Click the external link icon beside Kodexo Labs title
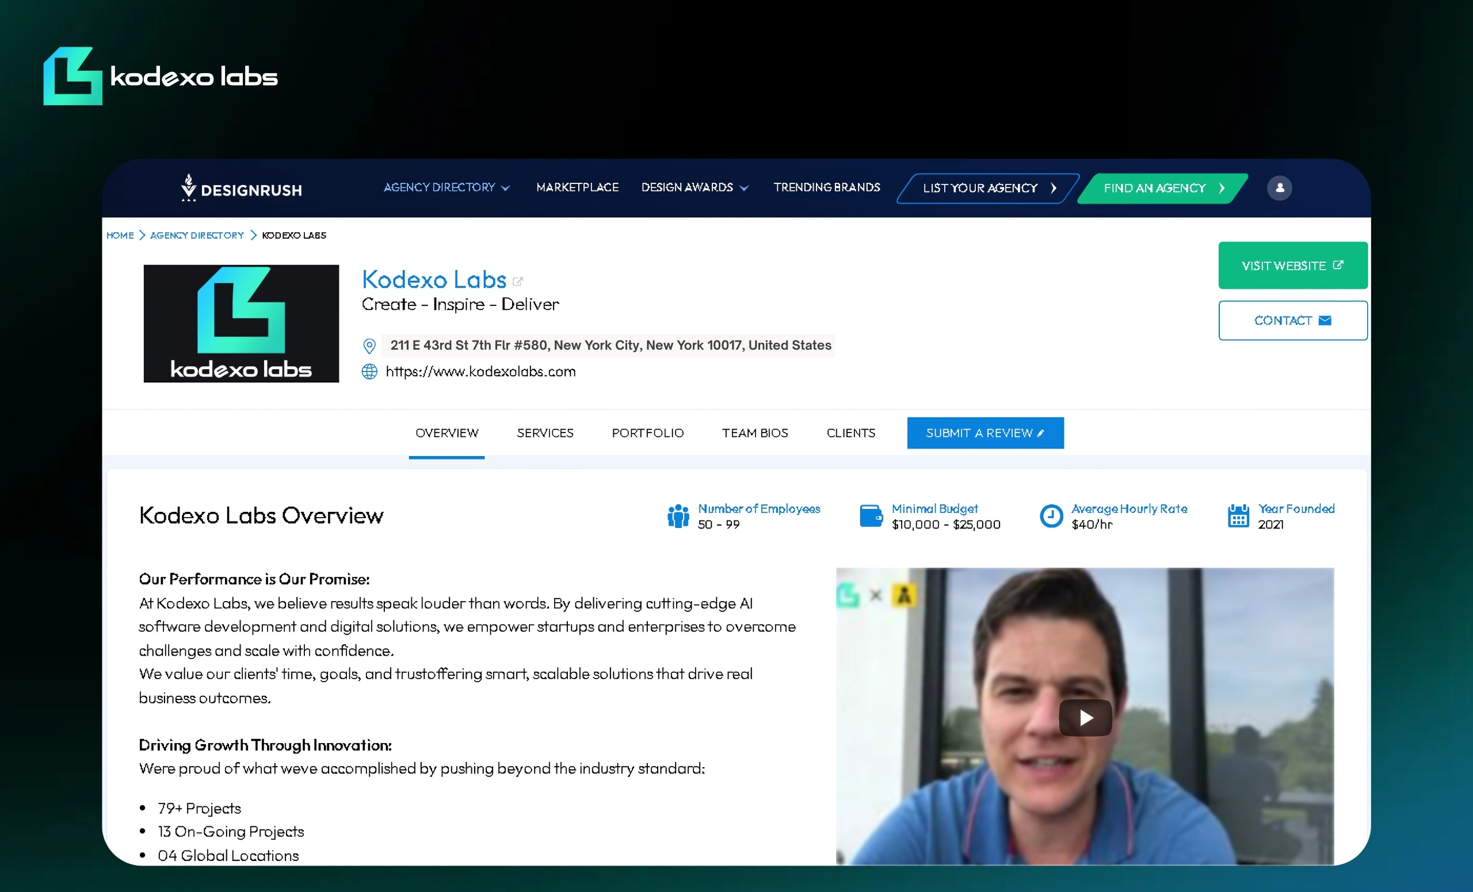This screenshot has height=892, width=1473. point(518,281)
